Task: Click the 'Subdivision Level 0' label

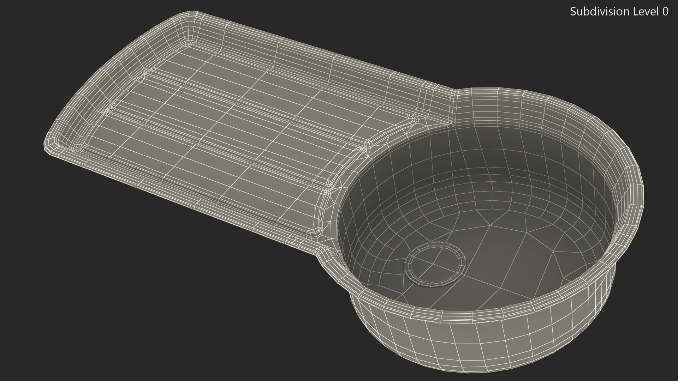Action: pos(619,12)
